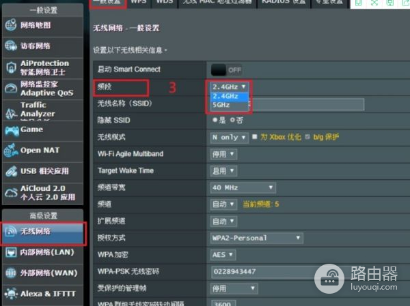Click the Game controller icon
This screenshot has height=306, width=410.
click(x=12, y=131)
